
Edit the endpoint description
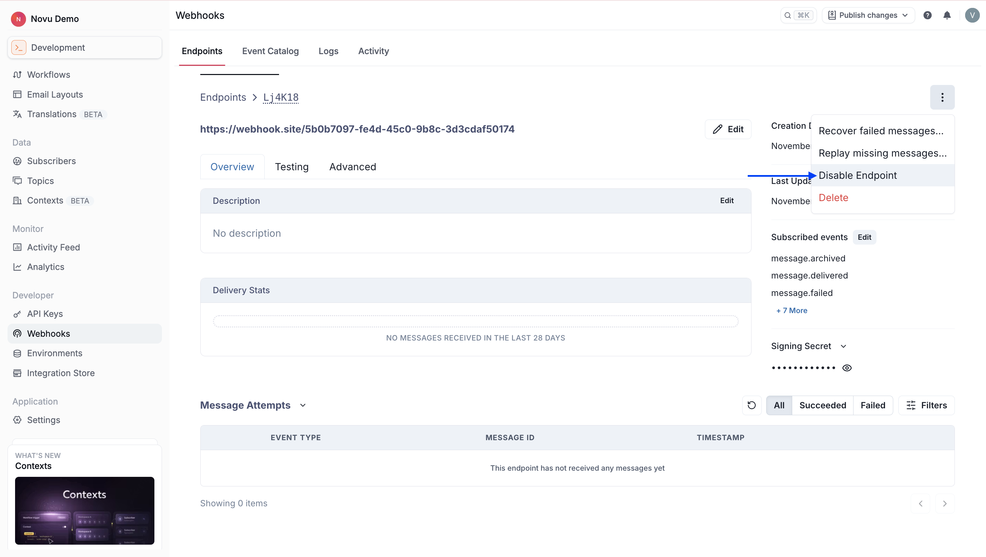point(726,200)
